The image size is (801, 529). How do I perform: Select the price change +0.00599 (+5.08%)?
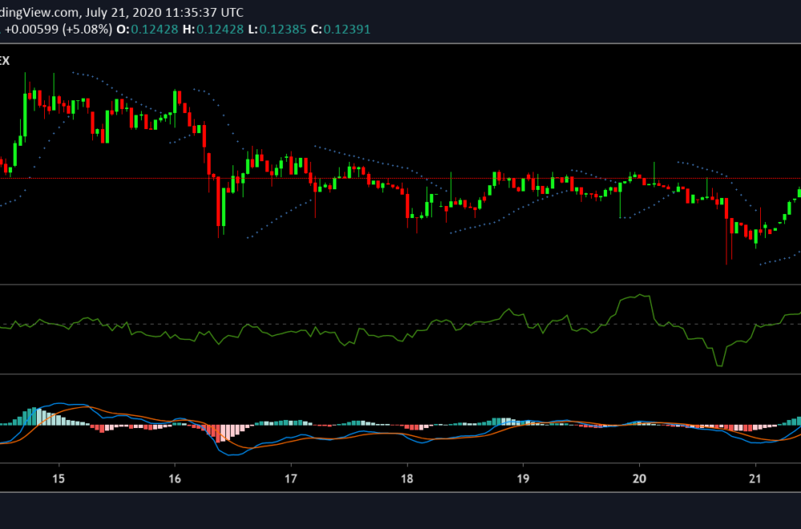pos(58,29)
